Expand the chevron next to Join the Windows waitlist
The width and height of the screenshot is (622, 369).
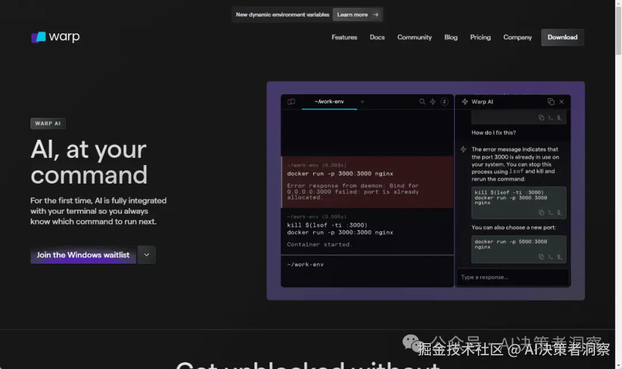(146, 255)
